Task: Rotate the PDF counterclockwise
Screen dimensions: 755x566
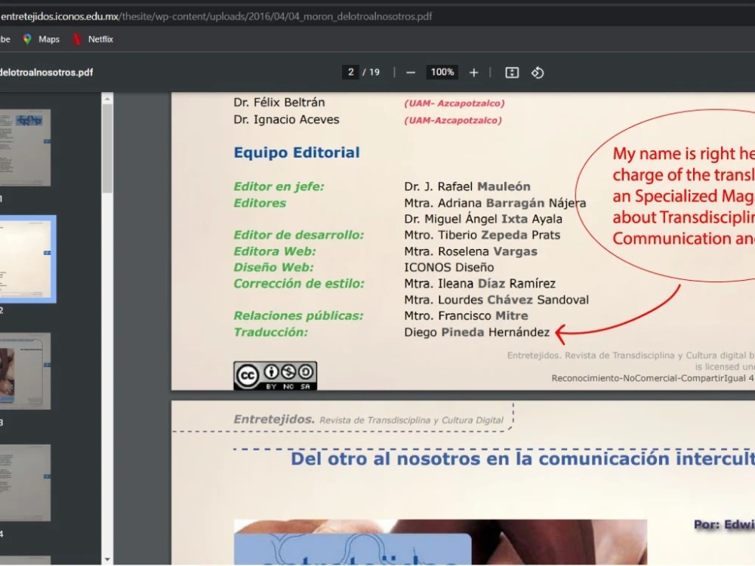Action: click(538, 72)
